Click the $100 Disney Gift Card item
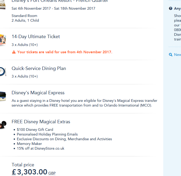This screenshot has width=181, height=176. coord(35,130)
